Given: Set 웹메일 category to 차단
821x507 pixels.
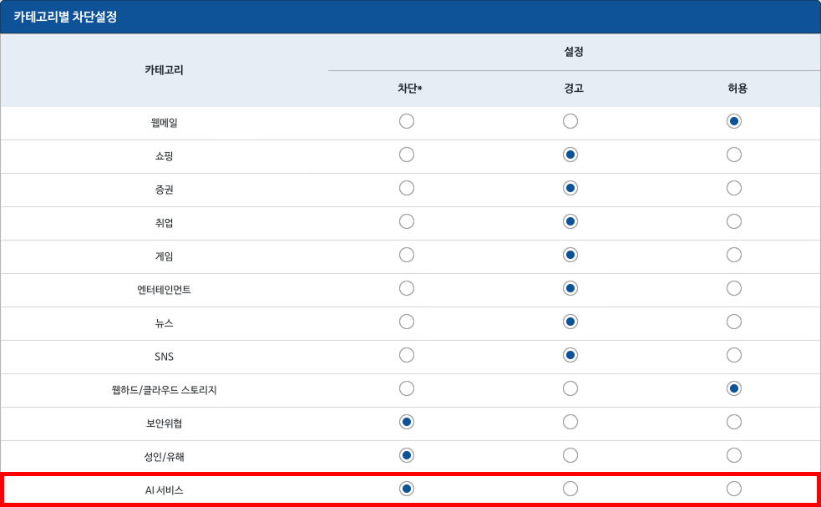Looking at the screenshot, I should click(x=407, y=120).
